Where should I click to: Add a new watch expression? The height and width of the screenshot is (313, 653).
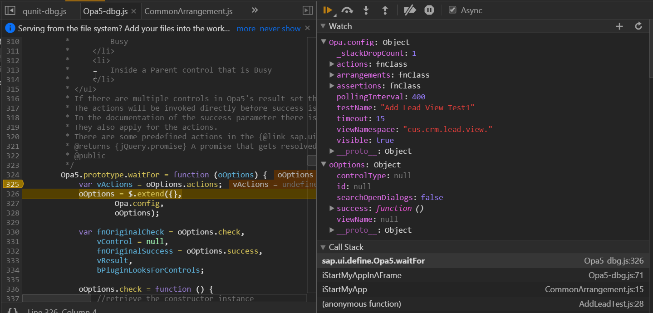[619, 26]
